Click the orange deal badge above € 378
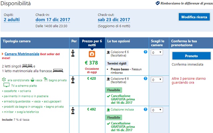 point(92,54)
